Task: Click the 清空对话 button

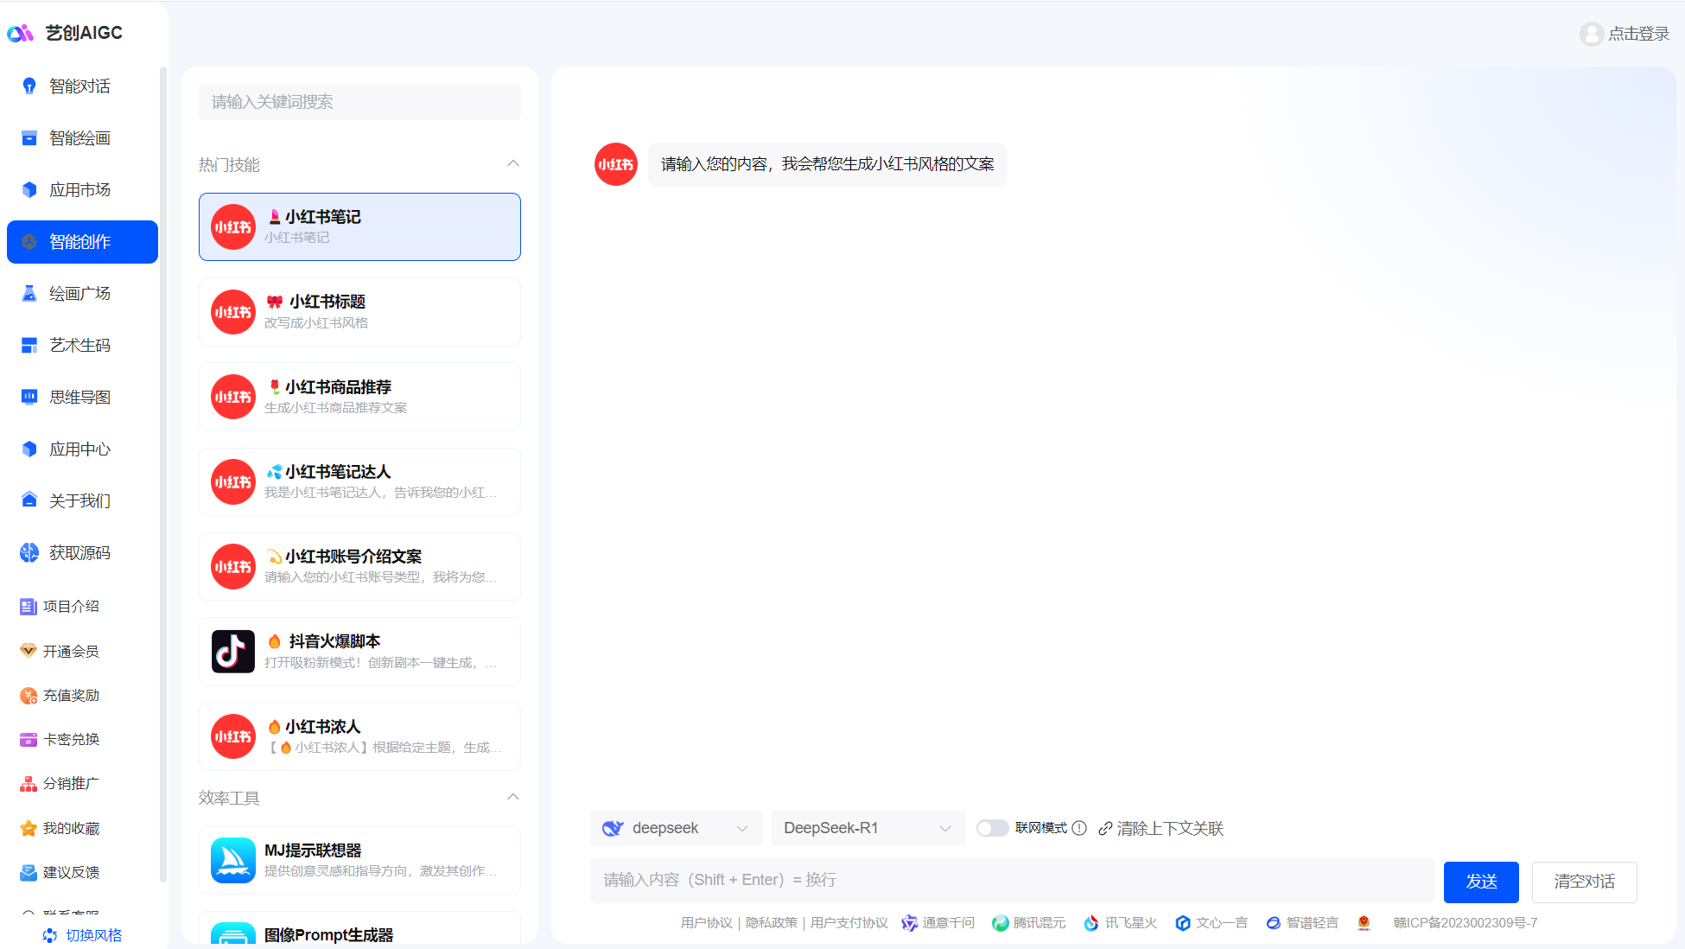Action: (x=1583, y=882)
